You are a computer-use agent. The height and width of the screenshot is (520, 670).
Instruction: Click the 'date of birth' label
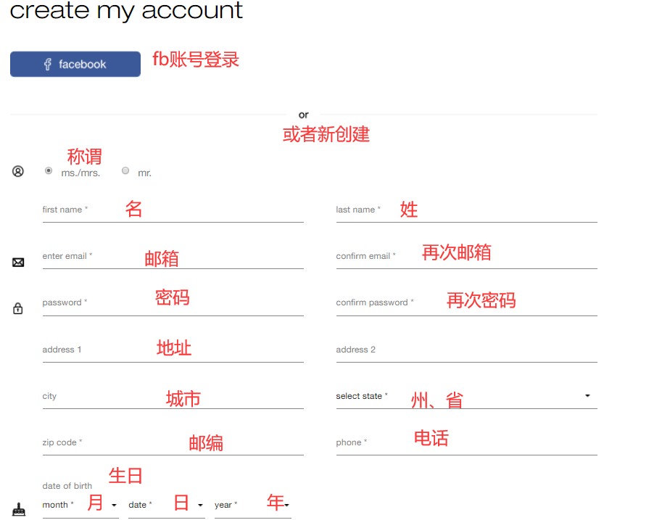67,486
